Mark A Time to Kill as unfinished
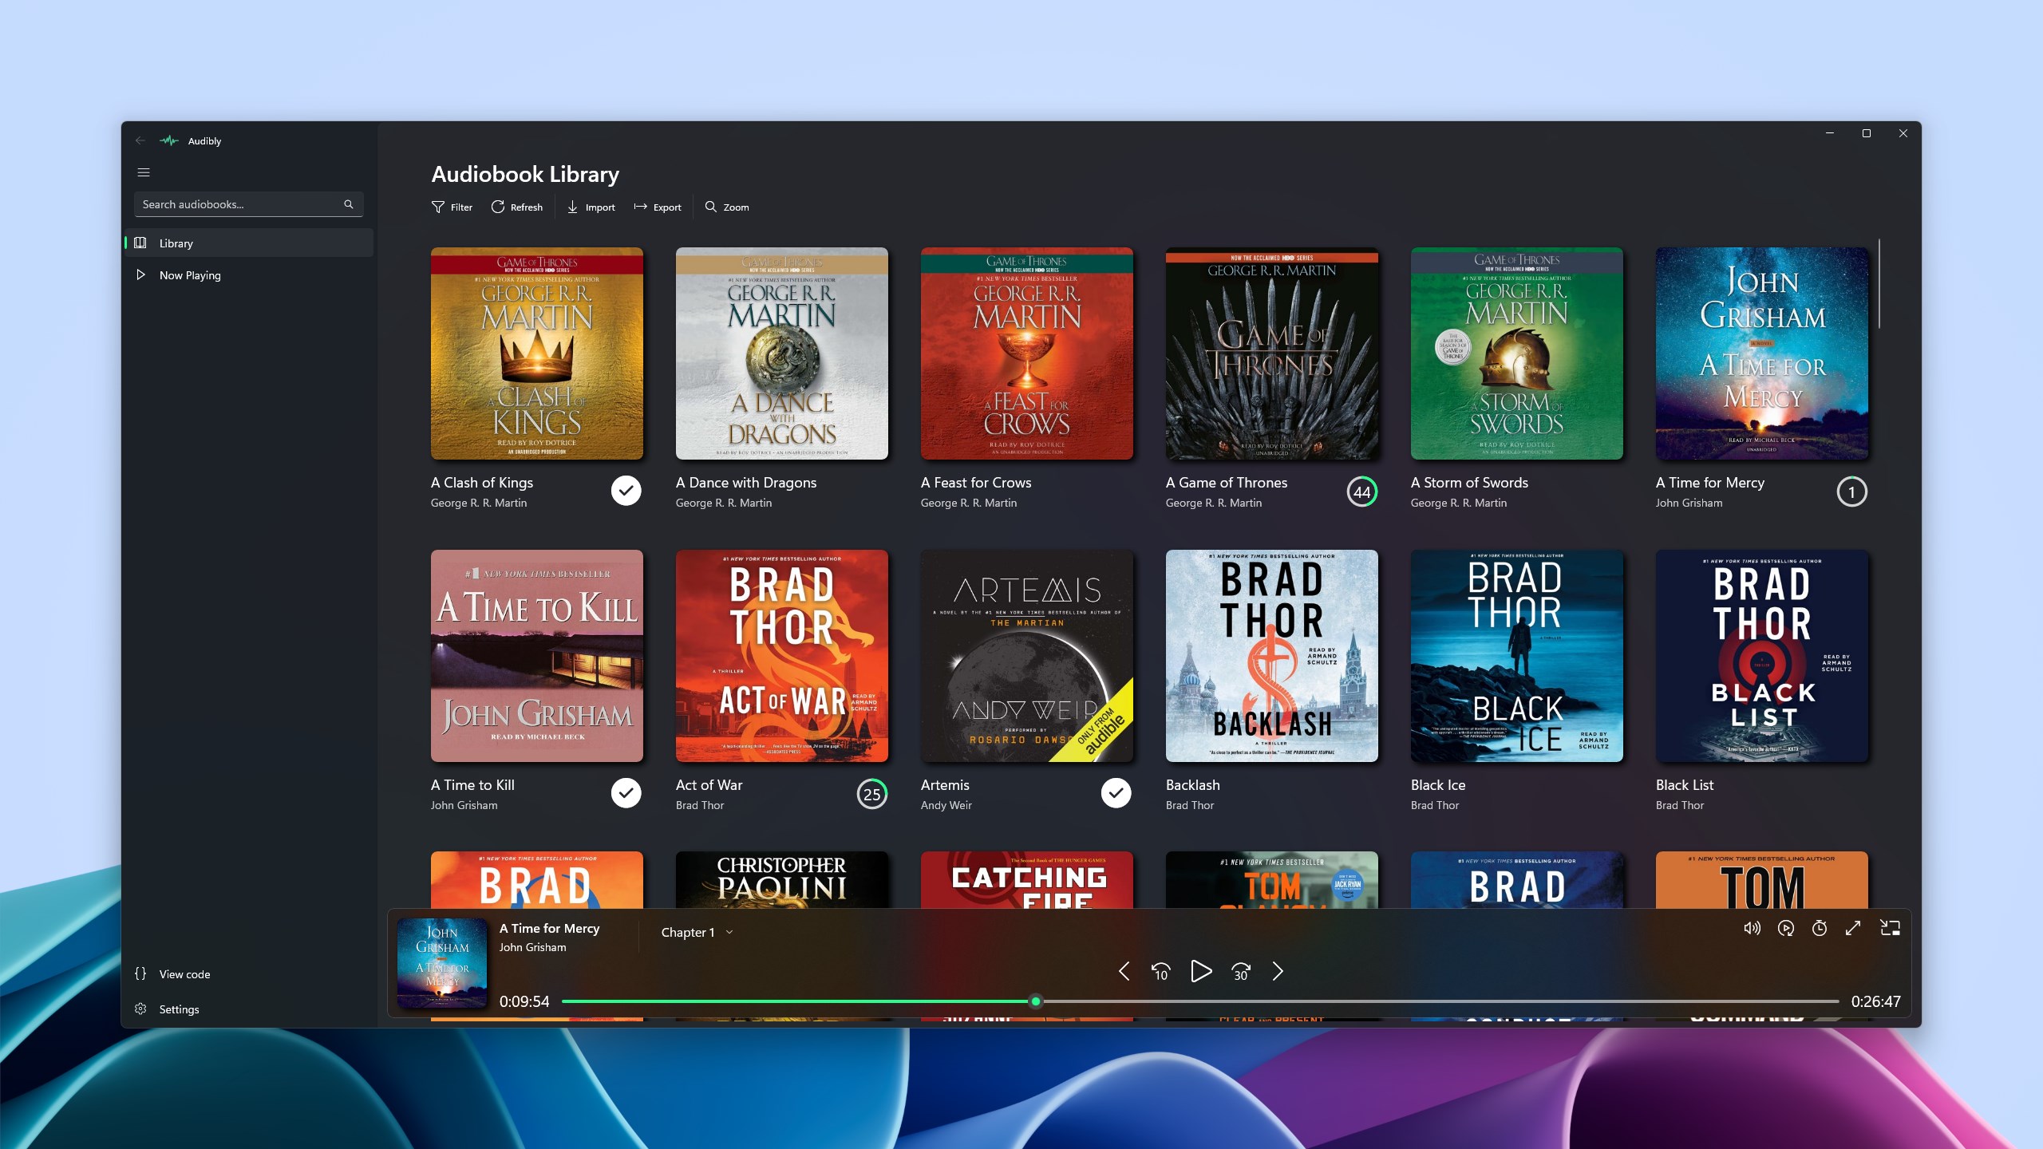 tap(626, 792)
